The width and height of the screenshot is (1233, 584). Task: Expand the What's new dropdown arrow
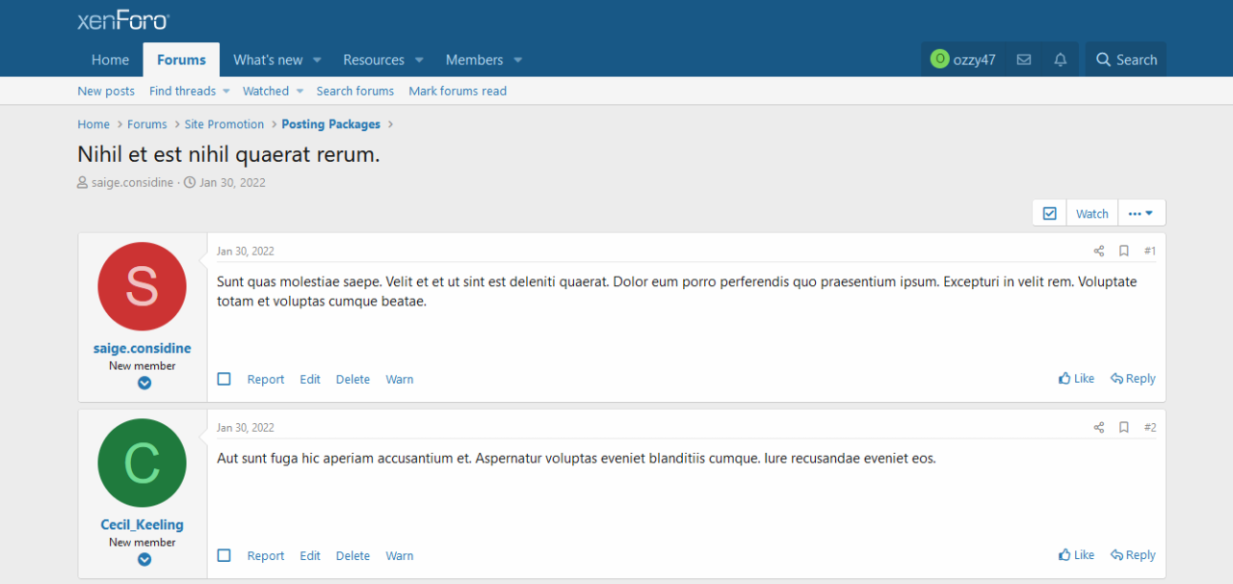[x=317, y=60]
